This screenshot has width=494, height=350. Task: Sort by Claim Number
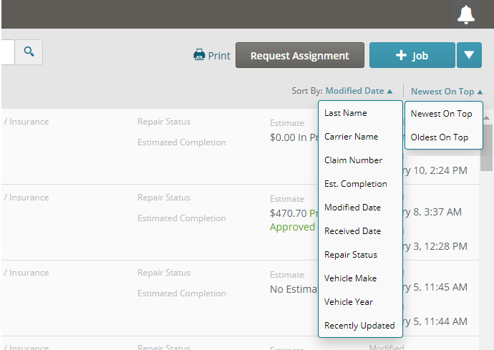point(353,160)
